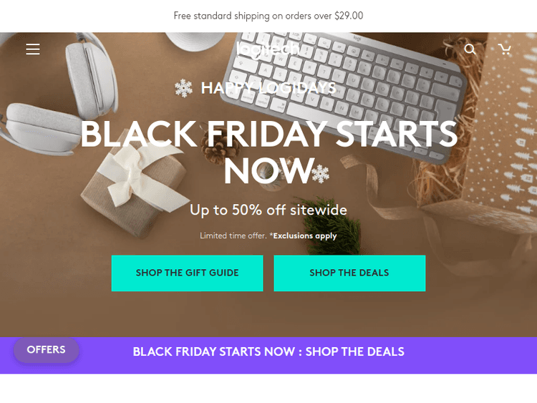This screenshot has width=537, height=403.
Task: Click Black Friday Starts Now banner link
Action: click(x=268, y=351)
